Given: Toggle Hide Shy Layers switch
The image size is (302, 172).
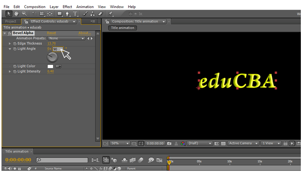Looking at the screenshot, I should pyautogui.click(x=125, y=160).
